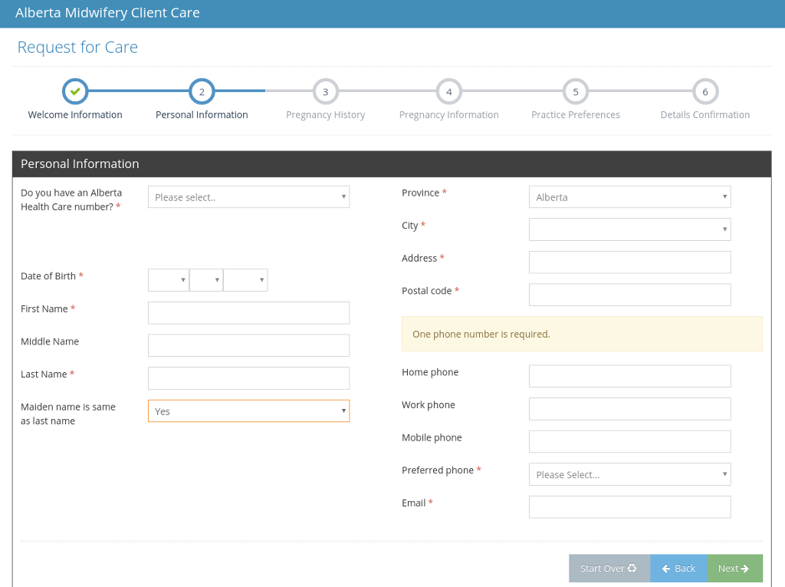
Task: Select the Personal Information step label
Action: pos(202,115)
